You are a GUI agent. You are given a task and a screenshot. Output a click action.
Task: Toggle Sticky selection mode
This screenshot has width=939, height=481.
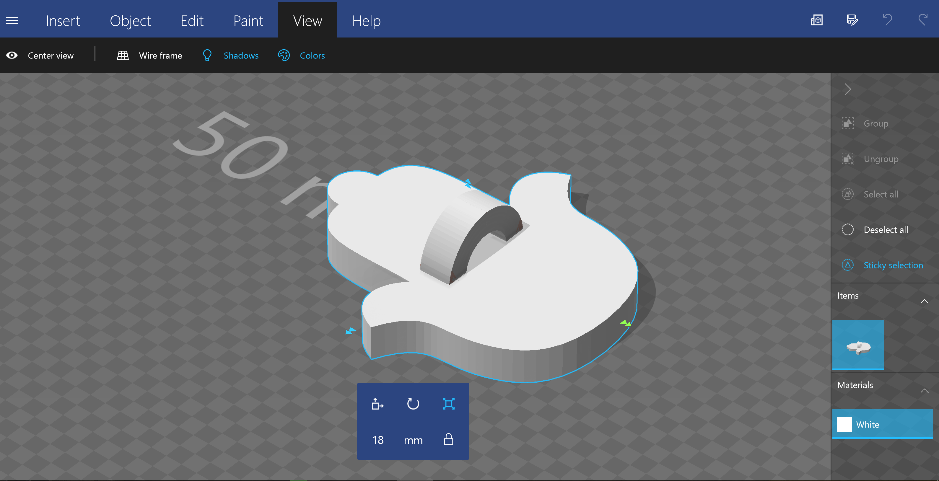(893, 265)
